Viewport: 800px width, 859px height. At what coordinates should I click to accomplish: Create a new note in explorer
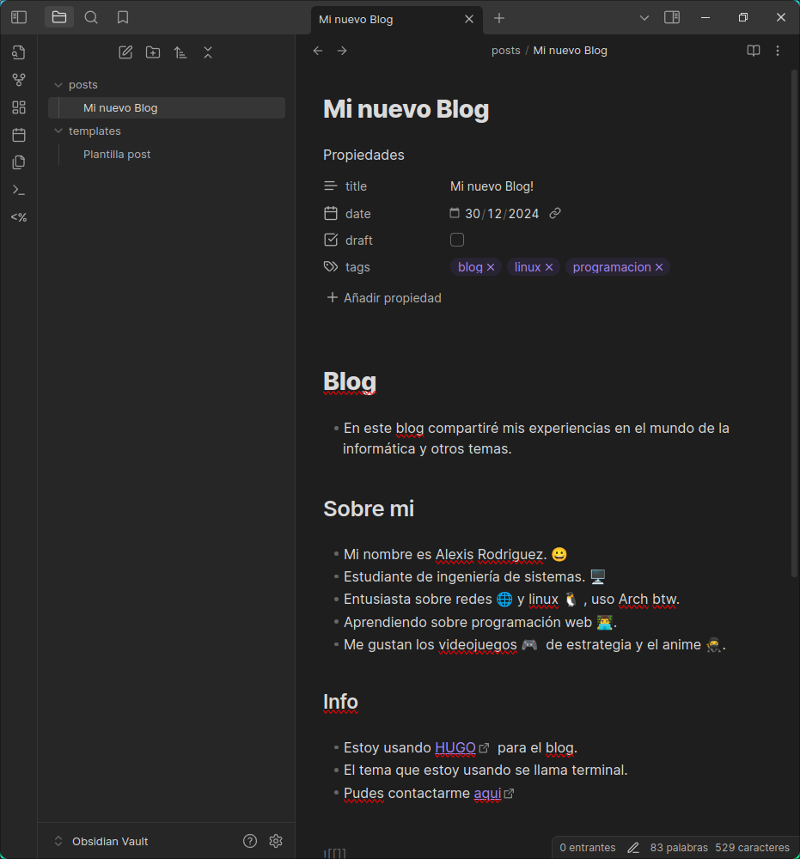tap(125, 52)
